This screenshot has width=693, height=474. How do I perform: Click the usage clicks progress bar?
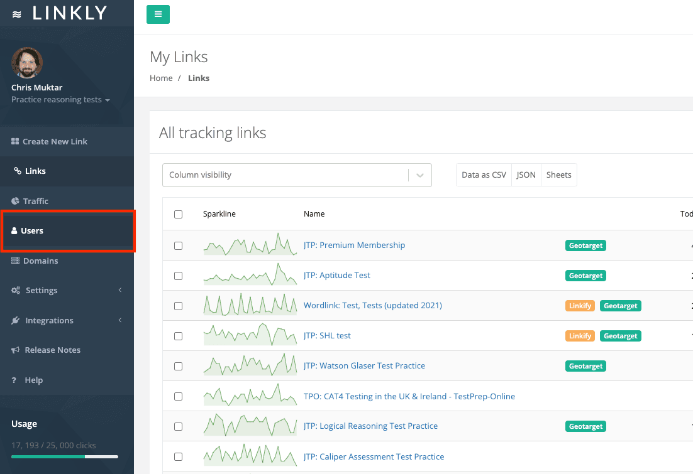(x=65, y=457)
